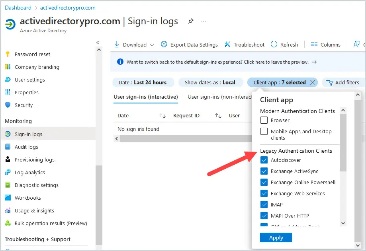This screenshot has width=366, height=251.
Task: Click the Properties bars icon
Action: [8, 92]
